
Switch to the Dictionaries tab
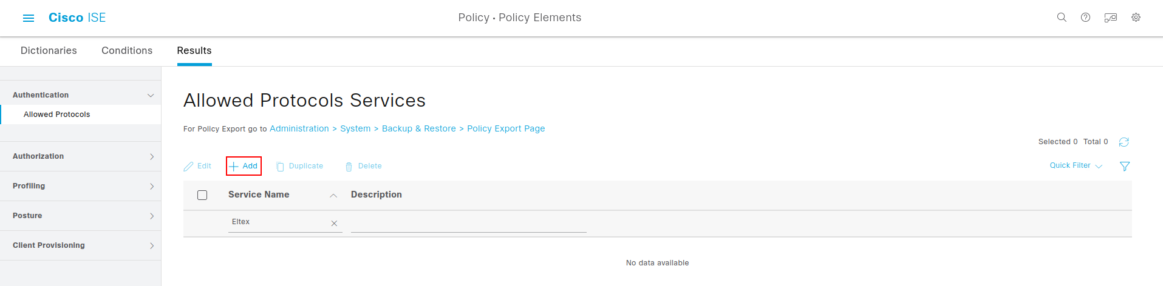tap(49, 51)
